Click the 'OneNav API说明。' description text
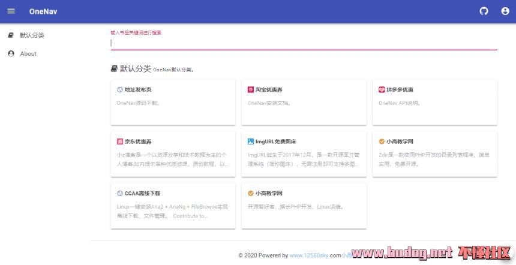The image size is (516, 265). [400, 103]
